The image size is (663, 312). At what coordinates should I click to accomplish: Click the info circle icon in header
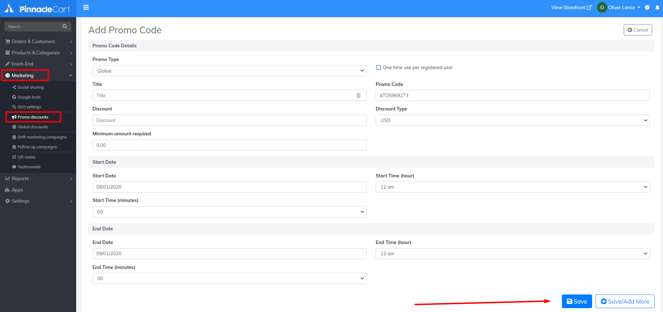click(x=647, y=7)
